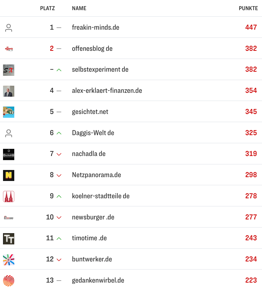Click the gesichtet.net thumbnail image
262x290 pixels.
pos(9,112)
